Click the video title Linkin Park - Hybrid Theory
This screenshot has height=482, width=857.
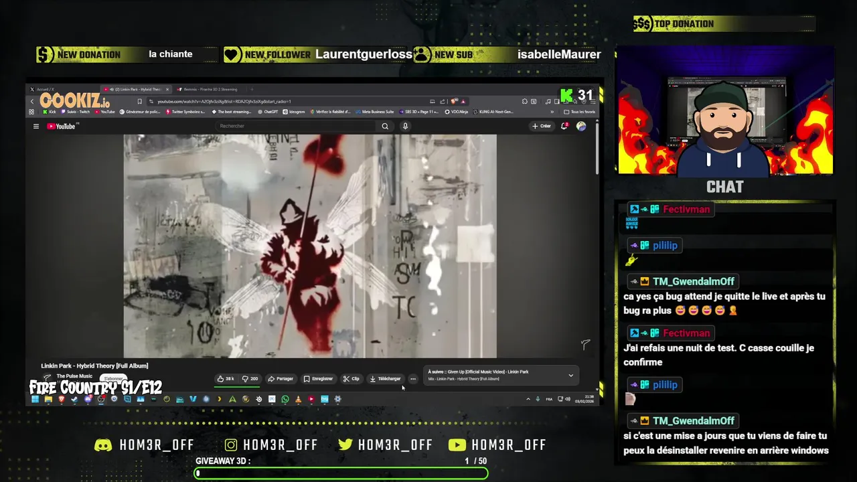click(94, 366)
